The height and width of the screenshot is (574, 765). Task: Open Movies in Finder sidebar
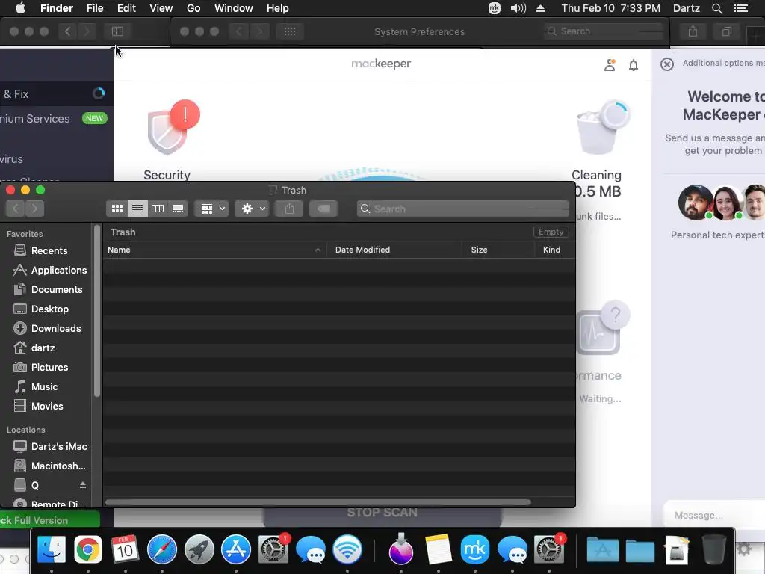coord(39,406)
